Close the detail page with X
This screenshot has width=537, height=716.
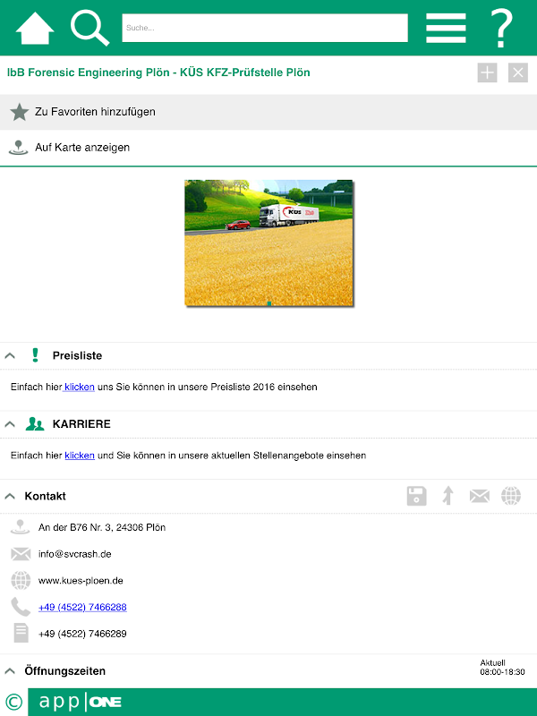(x=518, y=72)
